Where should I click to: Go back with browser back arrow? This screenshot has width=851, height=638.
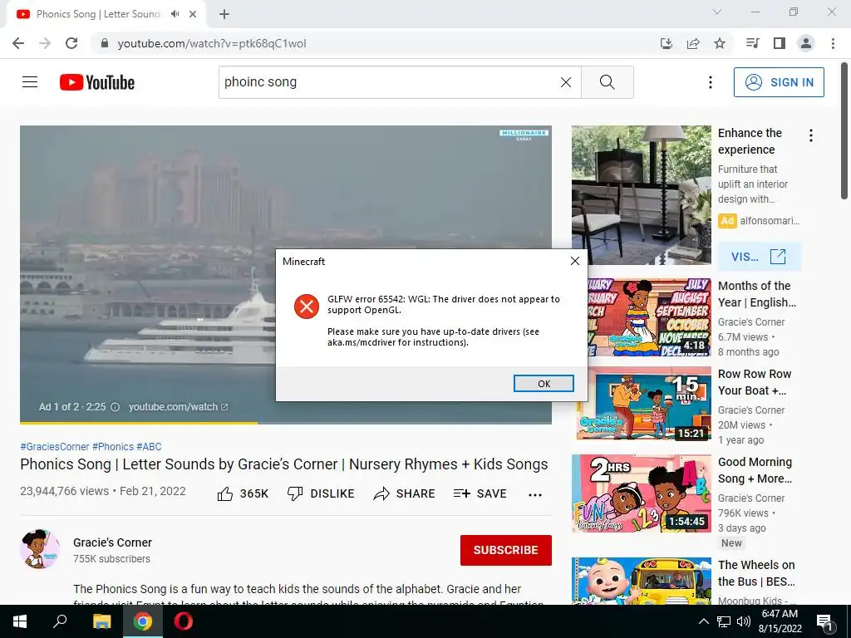[18, 43]
